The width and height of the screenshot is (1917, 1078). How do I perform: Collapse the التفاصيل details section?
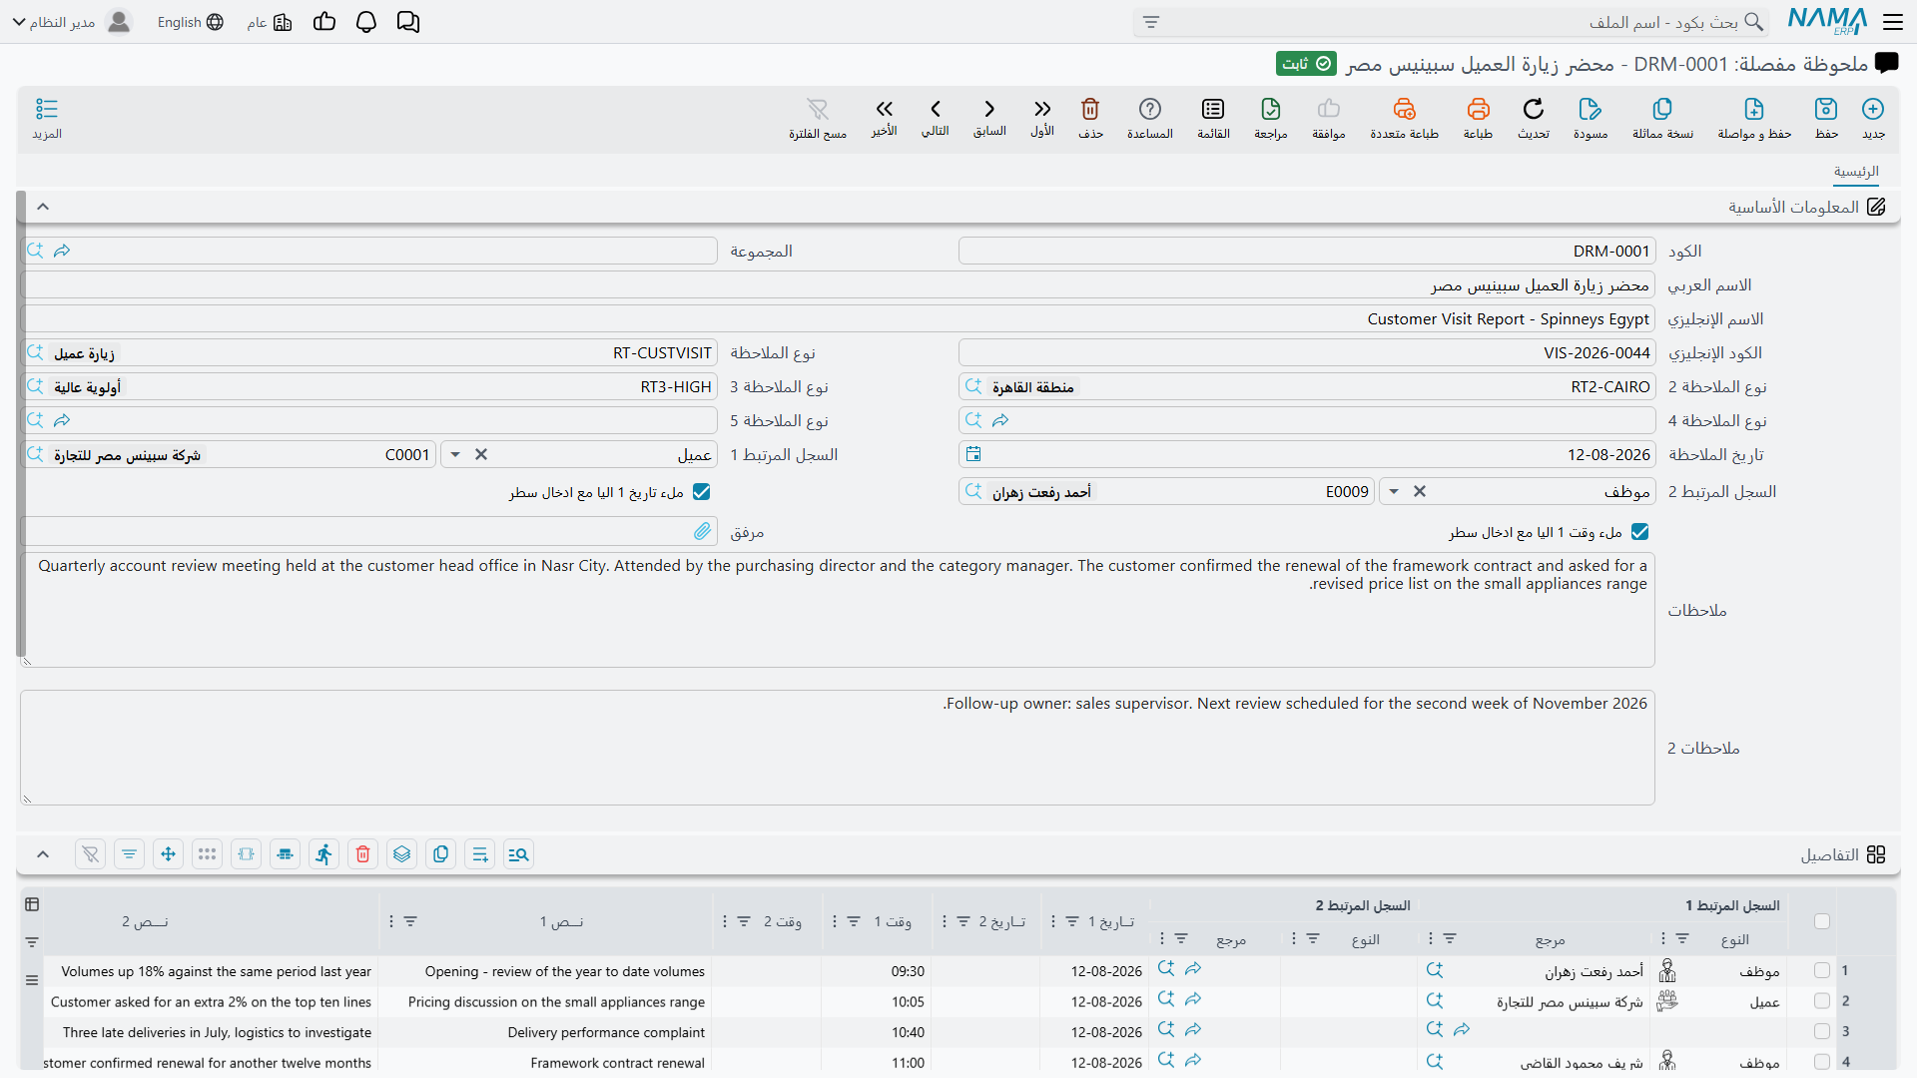(43, 854)
